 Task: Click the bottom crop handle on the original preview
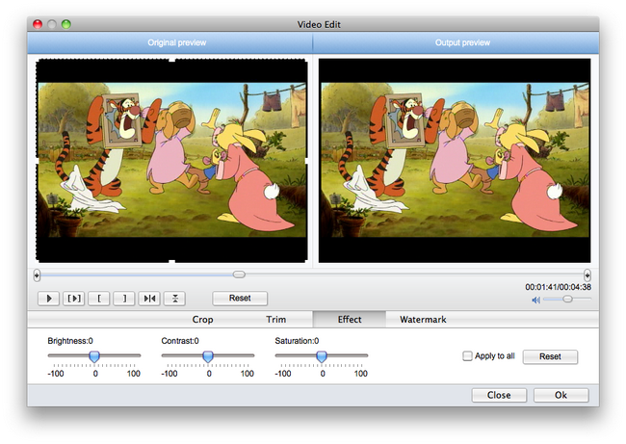[x=172, y=262]
